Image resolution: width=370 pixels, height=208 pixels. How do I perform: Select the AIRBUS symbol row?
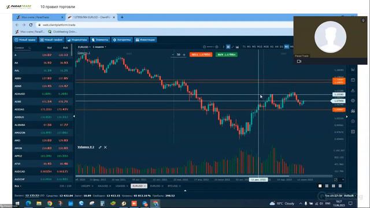(42, 117)
